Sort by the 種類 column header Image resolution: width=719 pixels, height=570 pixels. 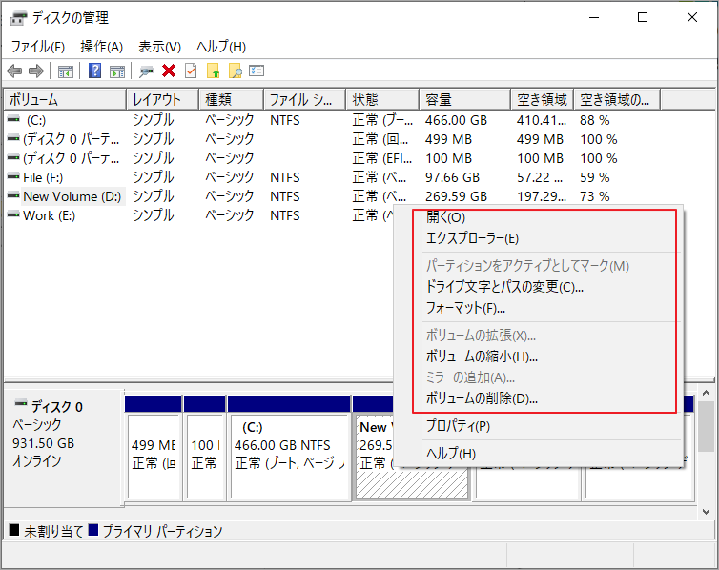(x=232, y=100)
